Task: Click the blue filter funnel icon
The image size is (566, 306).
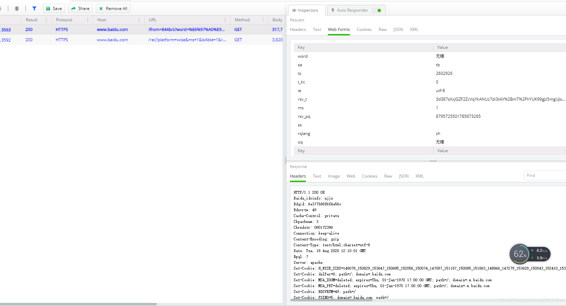Action: pos(34,9)
